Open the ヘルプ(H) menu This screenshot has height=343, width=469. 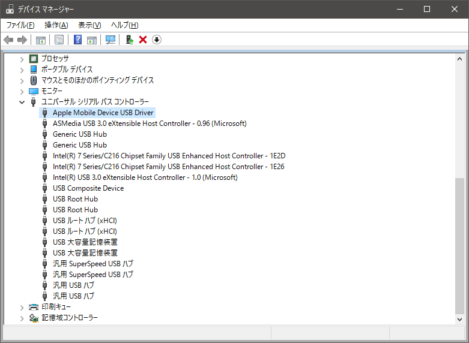[125, 25]
